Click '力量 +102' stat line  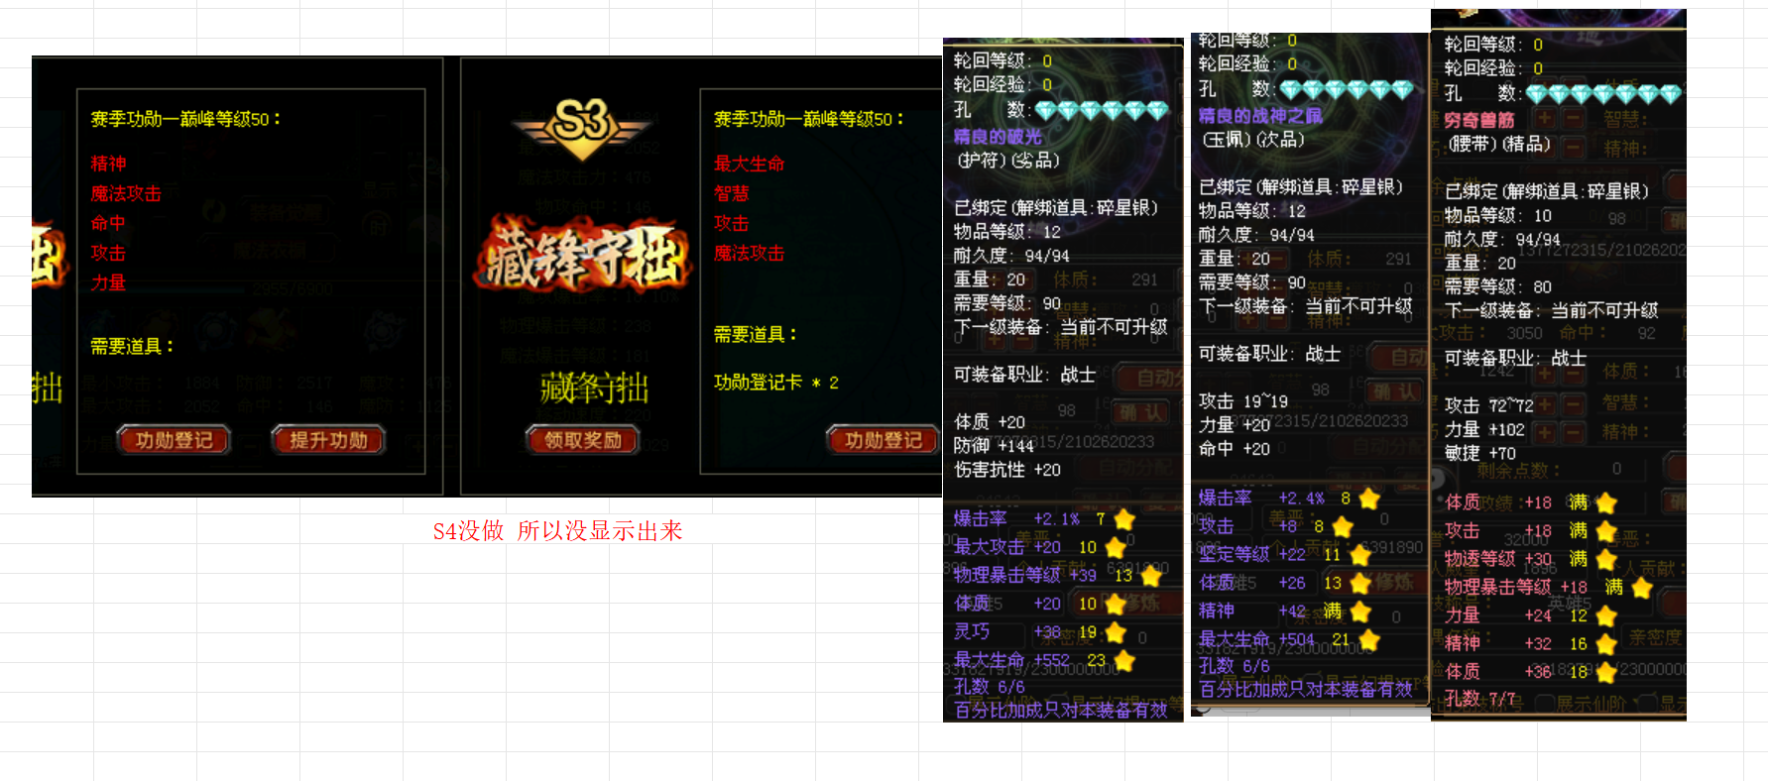pyautogui.click(x=1484, y=429)
